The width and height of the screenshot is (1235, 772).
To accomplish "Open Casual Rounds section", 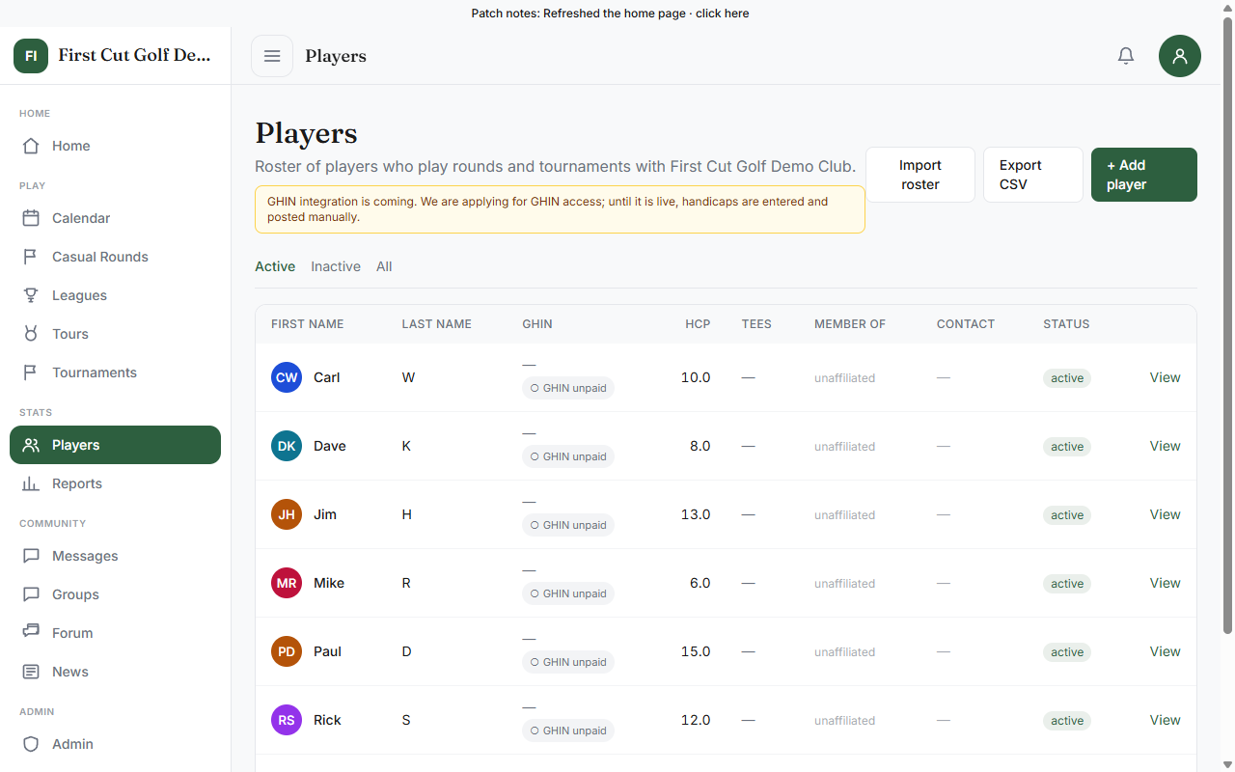I will click(x=115, y=257).
